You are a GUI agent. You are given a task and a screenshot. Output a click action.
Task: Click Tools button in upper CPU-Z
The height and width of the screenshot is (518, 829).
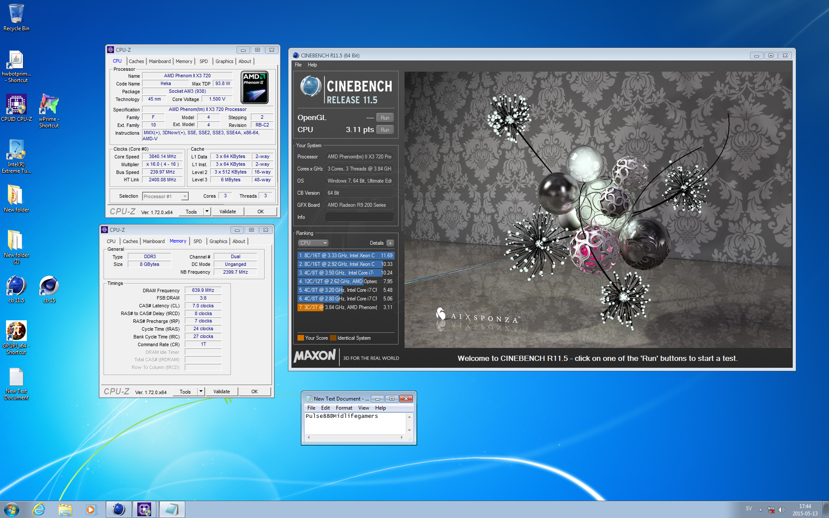coord(191,212)
